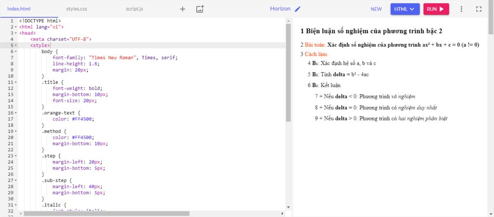Click the pencil icon next to Horizon
Viewport: 494px width, 217px height.
point(298,9)
